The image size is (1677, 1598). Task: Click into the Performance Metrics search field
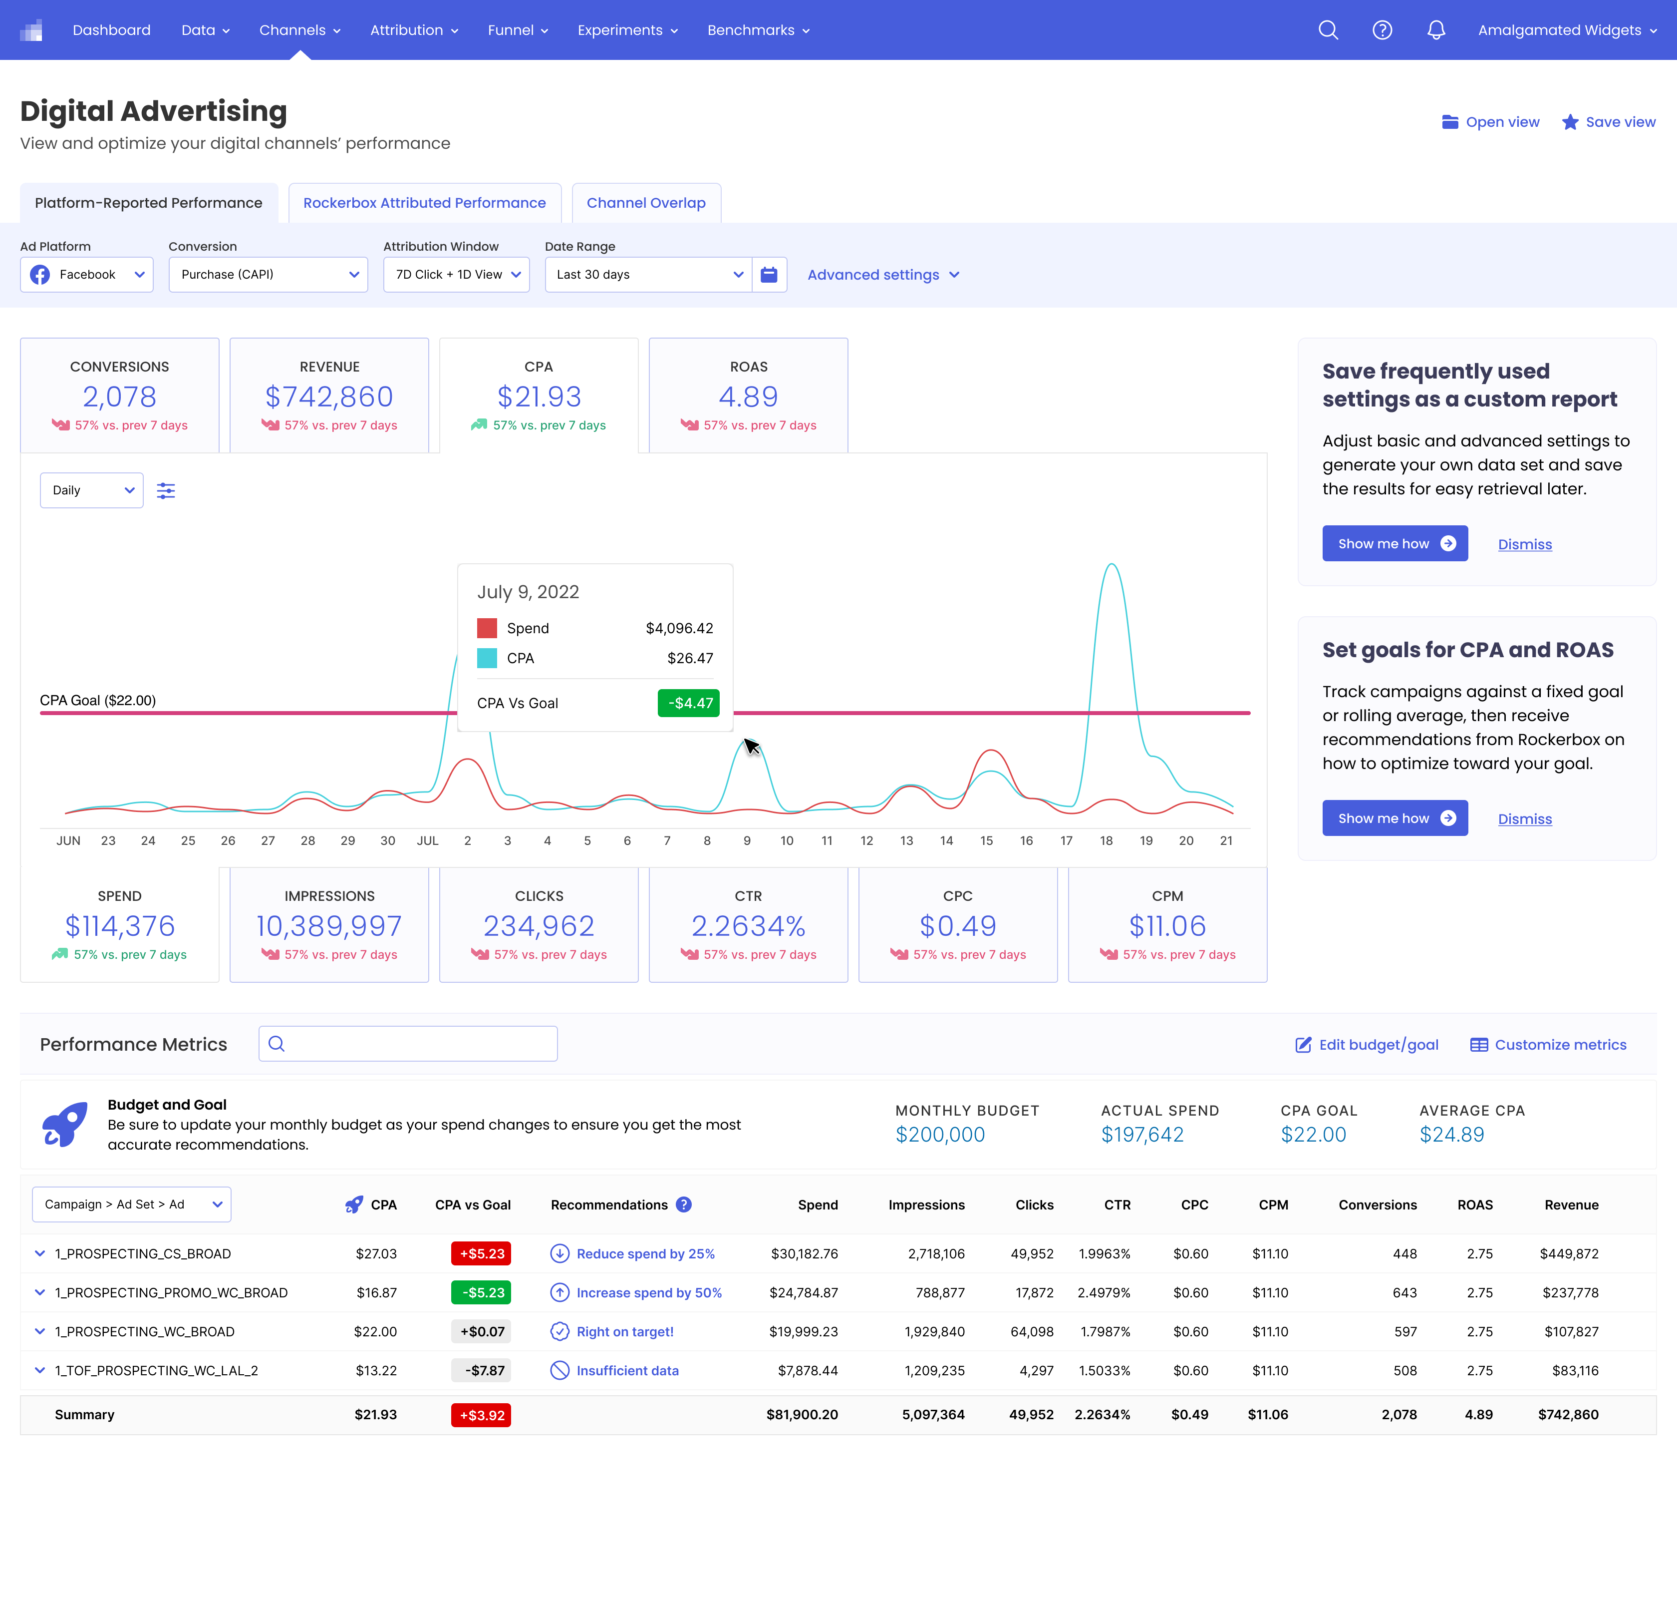point(408,1044)
